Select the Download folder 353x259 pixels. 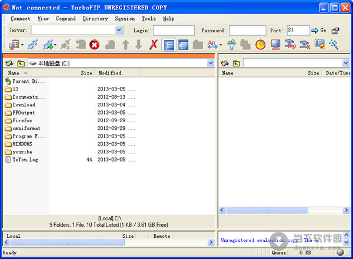click(20, 105)
